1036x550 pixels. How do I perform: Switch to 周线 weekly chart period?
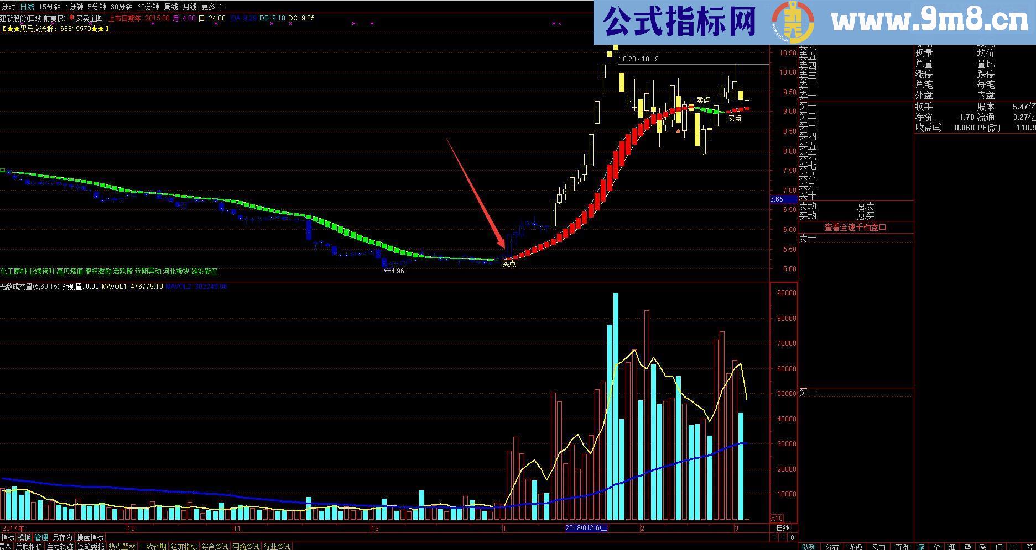[171, 7]
